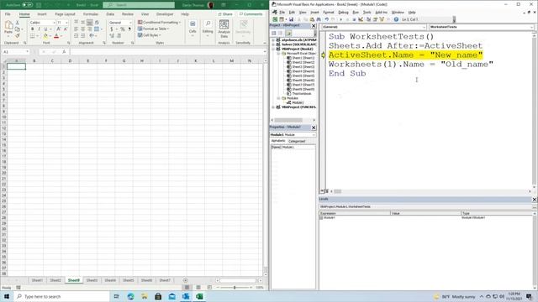The width and height of the screenshot is (538, 302).
Task: Click the Format Painter brush icon
Action: click(18, 35)
